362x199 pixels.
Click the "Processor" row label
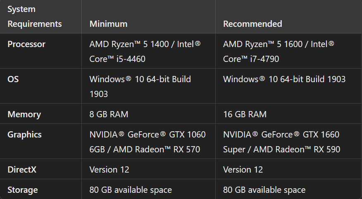tap(26, 44)
